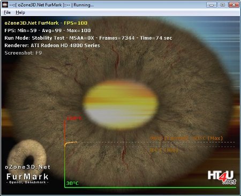Click the red maximum temperature label atop graph
Screen dimensions: 241x196
pos(74,118)
